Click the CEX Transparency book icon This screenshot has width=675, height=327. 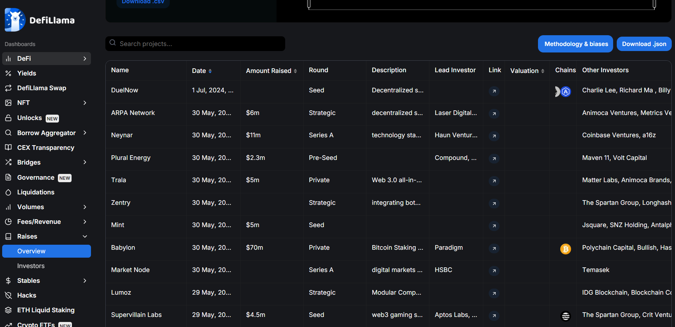[x=8, y=147]
